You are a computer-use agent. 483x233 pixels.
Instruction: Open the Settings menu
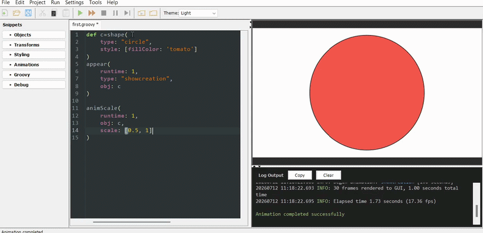(x=74, y=3)
